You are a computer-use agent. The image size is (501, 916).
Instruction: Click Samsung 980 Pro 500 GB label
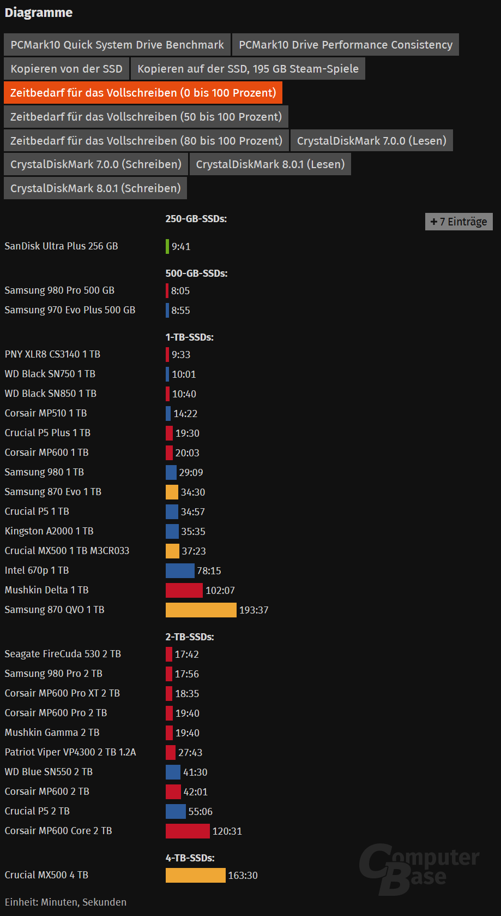(59, 290)
